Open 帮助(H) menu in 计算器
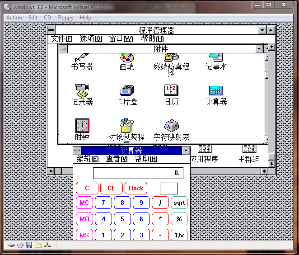Image resolution: width=299 pixels, height=255 pixels. tap(146, 159)
